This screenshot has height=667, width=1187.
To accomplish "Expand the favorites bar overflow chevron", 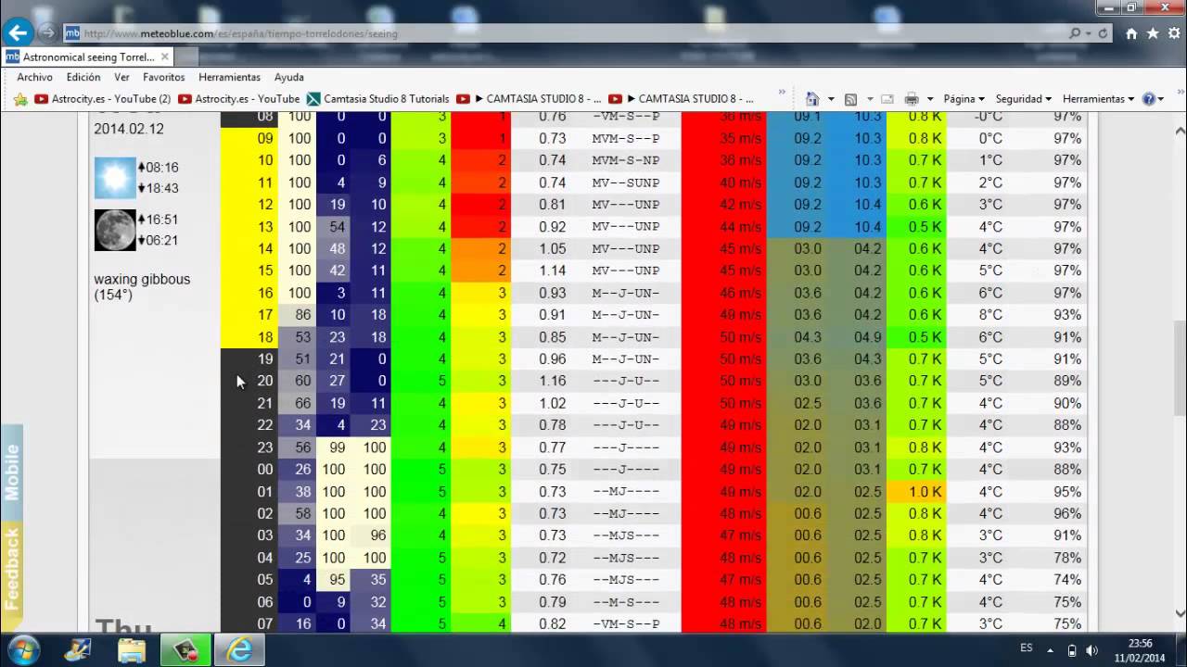I will click(x=783, y=93).
